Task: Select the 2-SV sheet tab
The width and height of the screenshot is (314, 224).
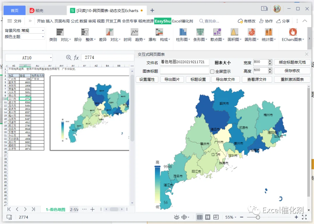Action: tap(74, 209)
